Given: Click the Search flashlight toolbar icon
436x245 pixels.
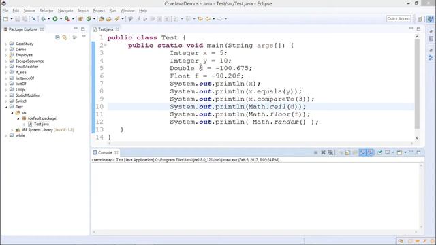Looking at the screenshot, I should coord(116,19).
